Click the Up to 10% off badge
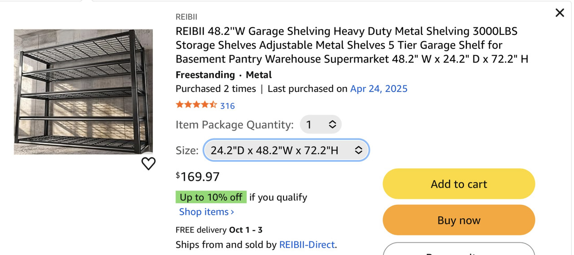Screen dimensions: 574x255 click(211, 197)
